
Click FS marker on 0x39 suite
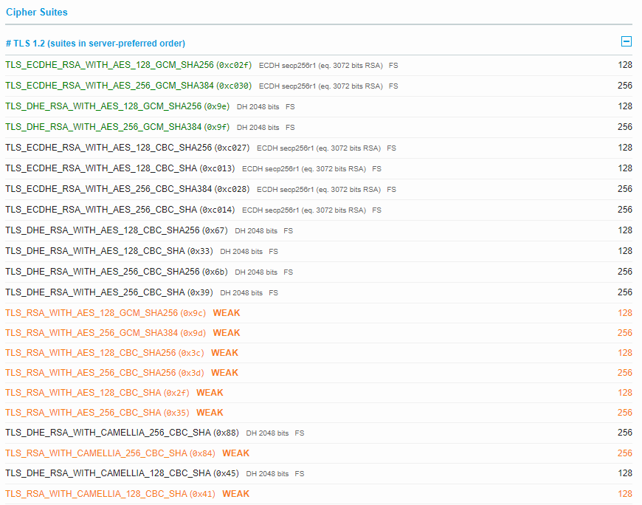click(x=274, y=293)
